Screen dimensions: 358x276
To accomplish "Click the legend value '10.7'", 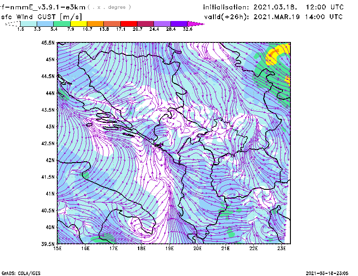I will [87, 29].
